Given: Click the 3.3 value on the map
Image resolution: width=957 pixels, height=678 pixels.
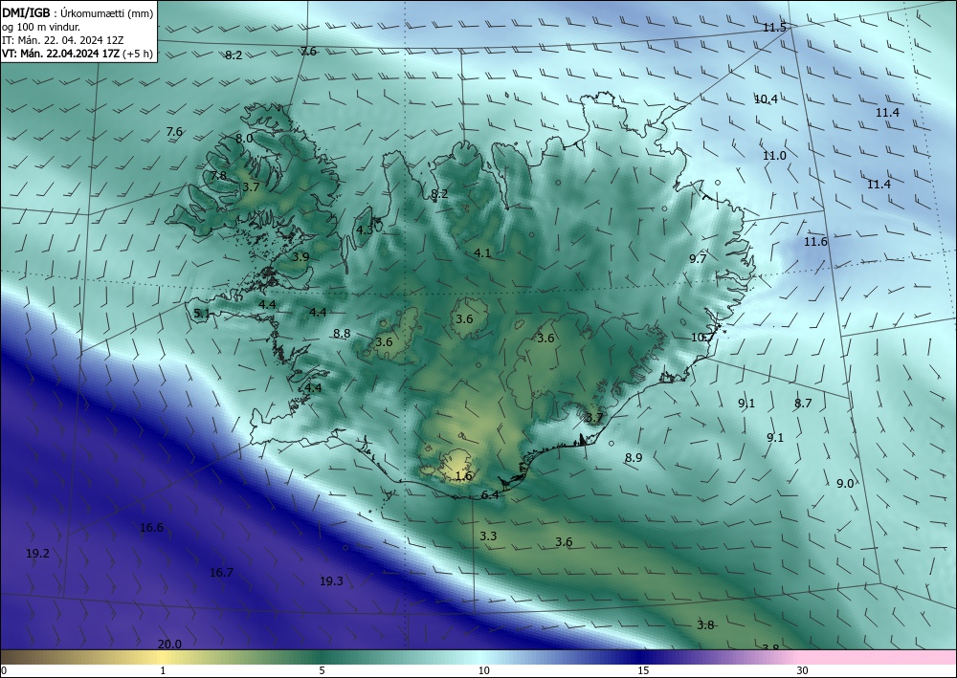Looking at the screenshot, I should (488, 536).
